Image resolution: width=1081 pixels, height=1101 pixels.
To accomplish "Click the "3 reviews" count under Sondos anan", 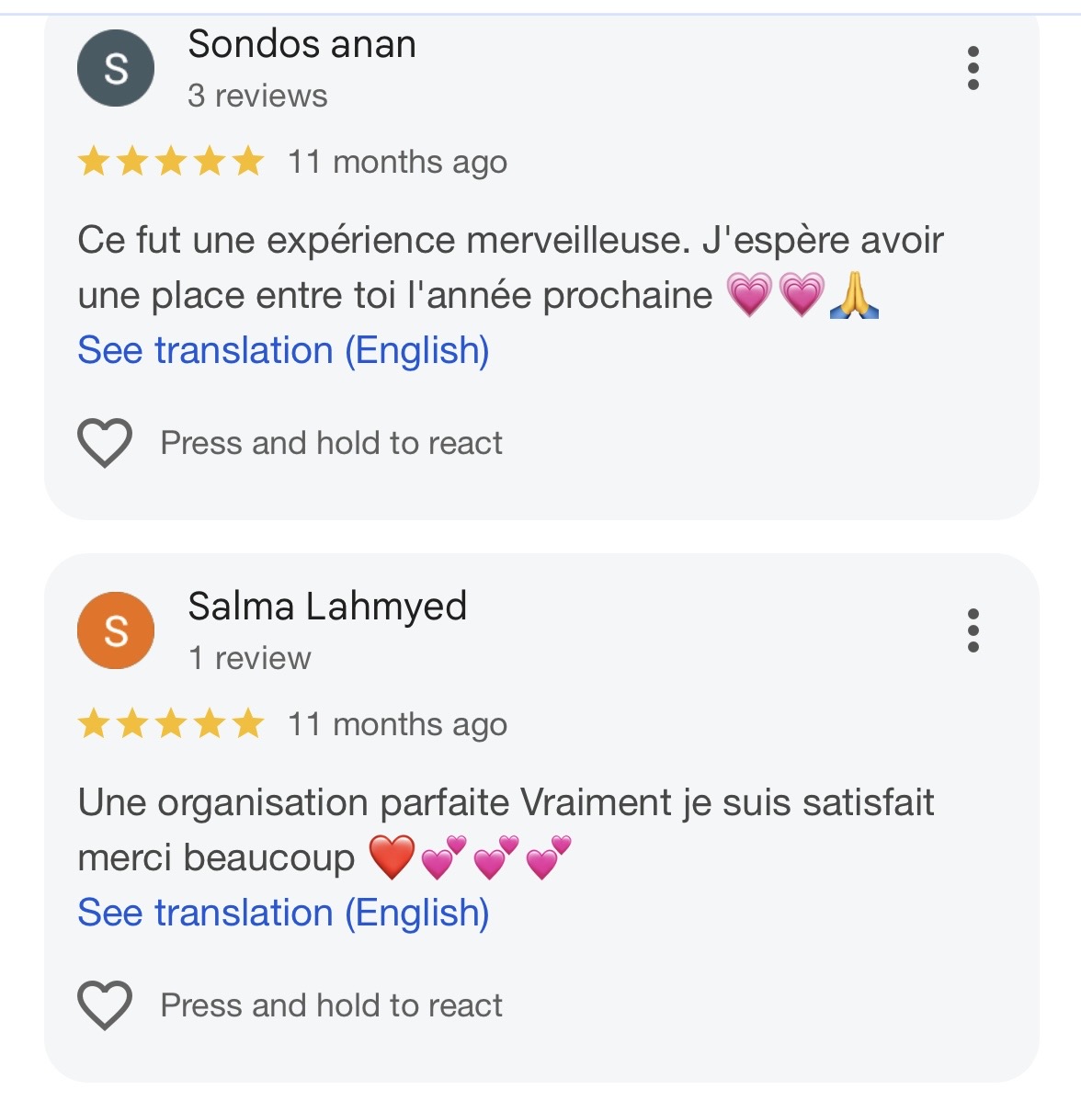I will (257, 96).
